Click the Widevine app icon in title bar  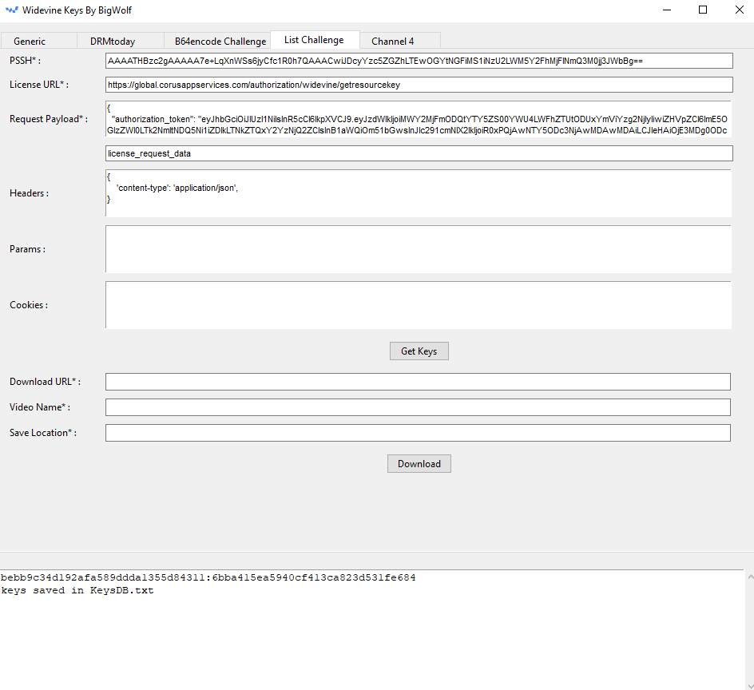click(x=11, y=10)
